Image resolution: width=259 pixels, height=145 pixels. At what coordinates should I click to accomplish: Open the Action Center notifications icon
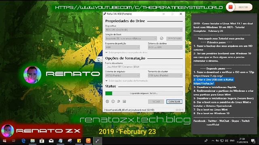pos(253,141)
